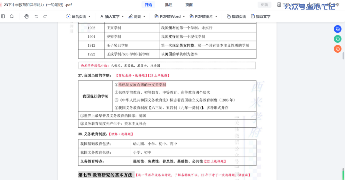Click the 插入文字 label

(x=112, y=17)
